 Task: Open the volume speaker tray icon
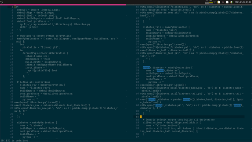pos(232,2)
